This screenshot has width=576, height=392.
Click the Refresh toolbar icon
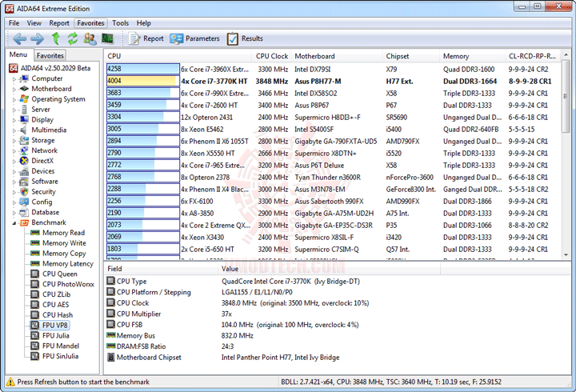[72, 38]
